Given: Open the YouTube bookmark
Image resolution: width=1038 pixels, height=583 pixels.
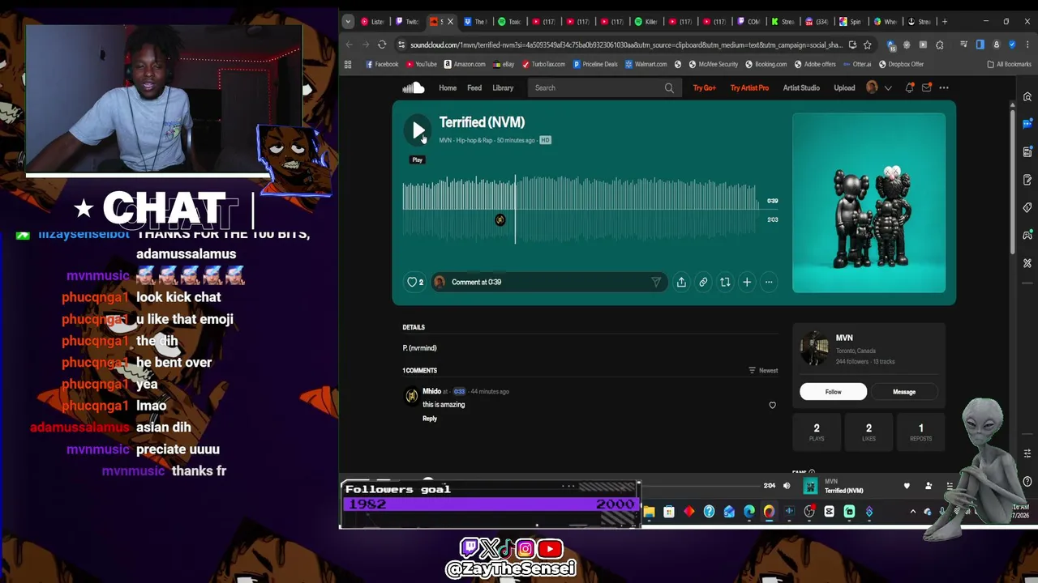Looking at the screenshot, I should tap(422, 64).
